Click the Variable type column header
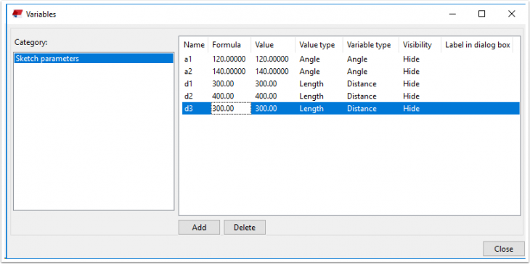 point(371,45)
